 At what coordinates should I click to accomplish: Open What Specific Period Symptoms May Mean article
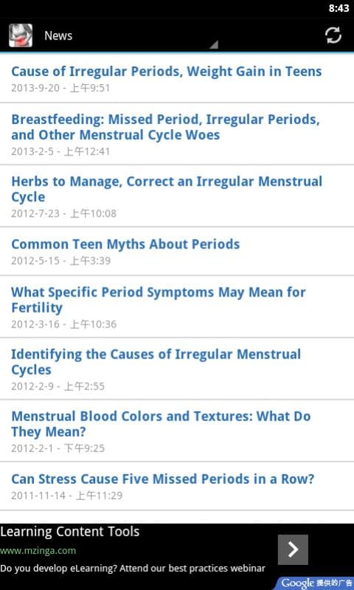177,306
